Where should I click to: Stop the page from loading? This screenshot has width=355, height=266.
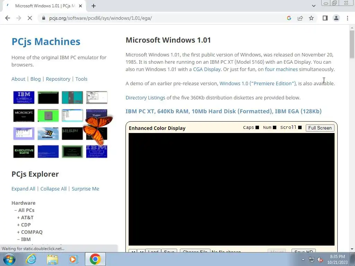(30, 18)
